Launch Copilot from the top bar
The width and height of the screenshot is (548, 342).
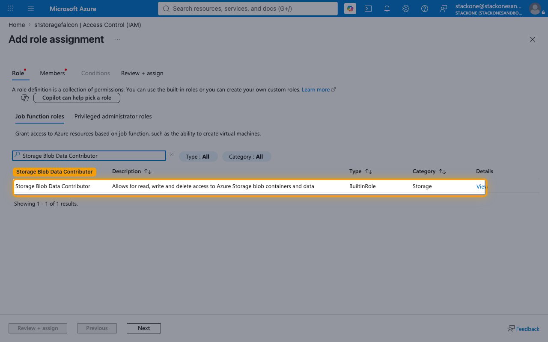(350, 9)
